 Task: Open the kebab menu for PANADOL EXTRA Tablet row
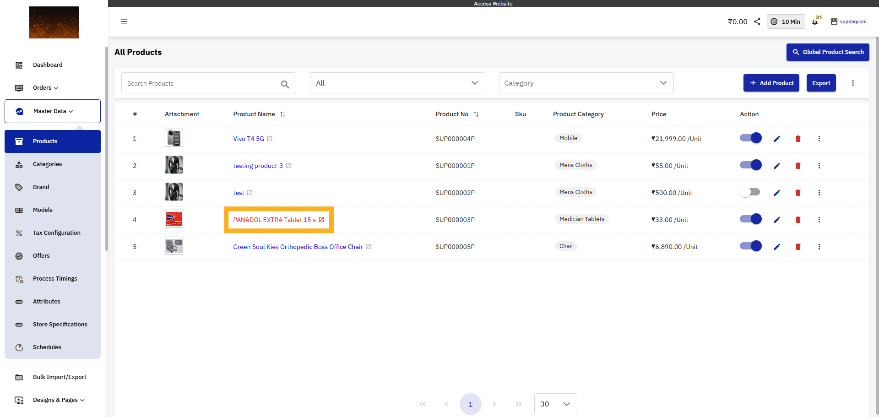(819, 220)
